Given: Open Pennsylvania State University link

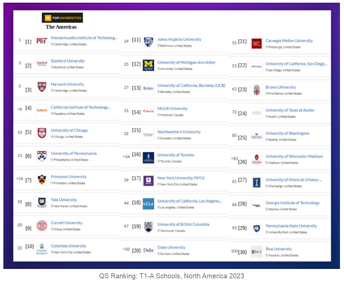Looking at the screenshot, I should 291,226.
